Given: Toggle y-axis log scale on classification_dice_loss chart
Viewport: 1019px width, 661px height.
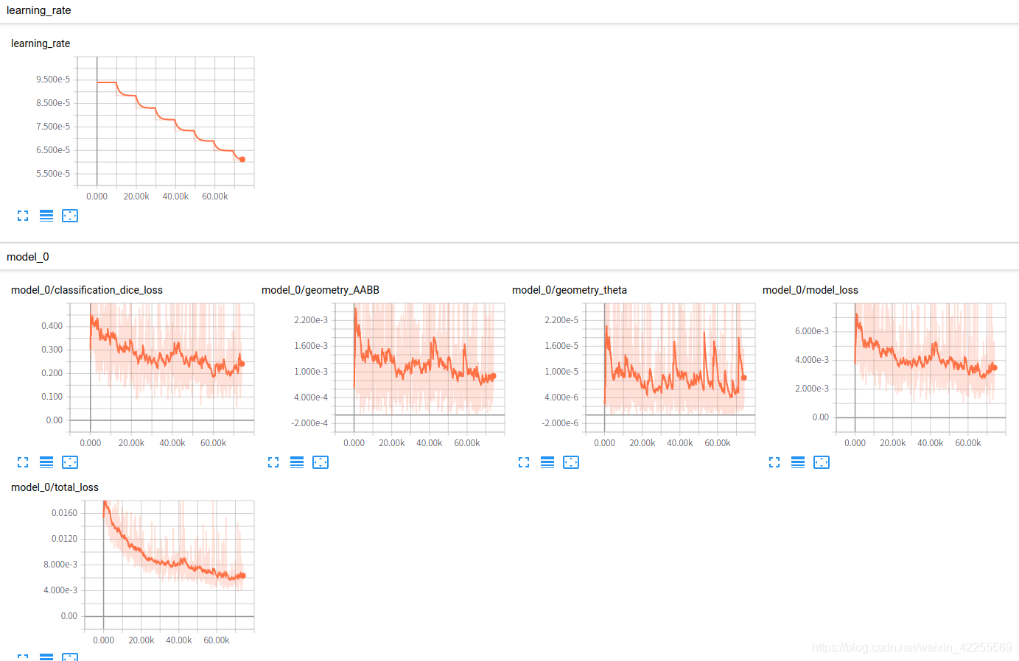Looking at the screenshot, I should pos(46,462).
